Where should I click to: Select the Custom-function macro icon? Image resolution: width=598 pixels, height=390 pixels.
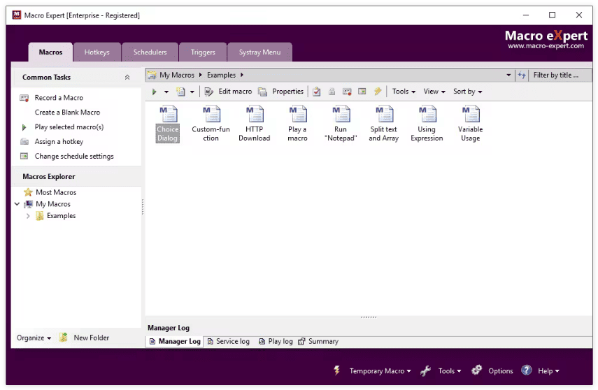(211, 124)
